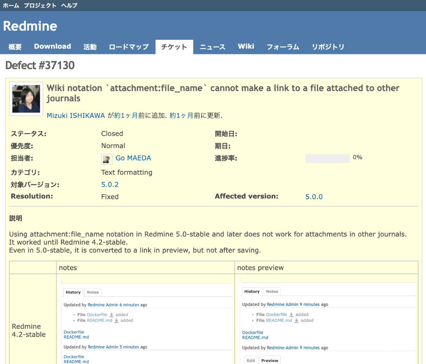Click download icon beside Dockerfile in notes column
Image resolution: width=426 pixels, height=364 pixels.
[x=111, y=315]
